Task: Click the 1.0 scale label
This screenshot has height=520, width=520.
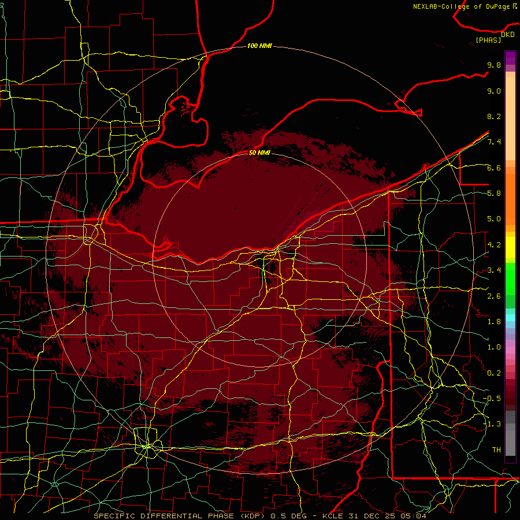Action: tap(494, 347)
